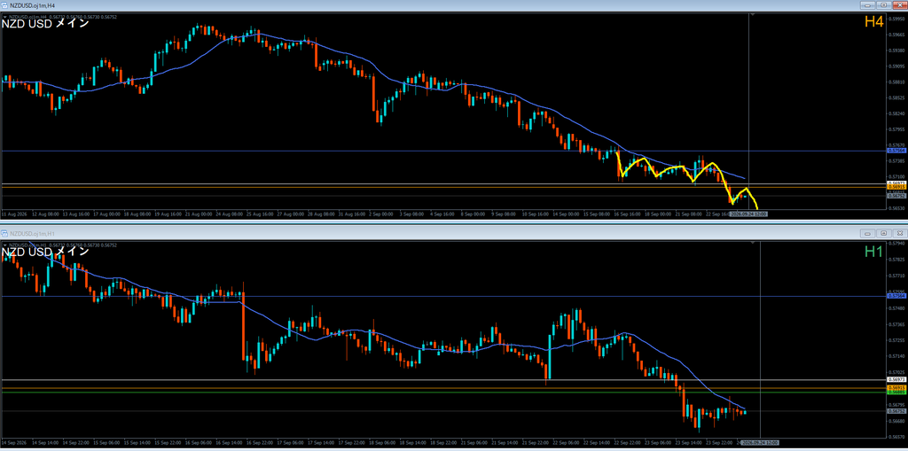Select the NZD USD メイン label on H4 chart
Image resolution: width=908 pixels, height=451 pixels.
46,24
